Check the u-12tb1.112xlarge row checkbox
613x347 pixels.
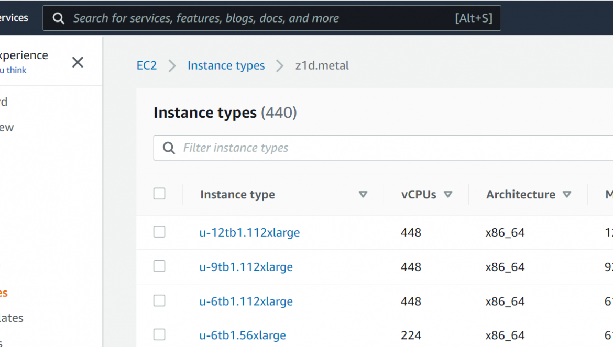[x=159, y=232]
